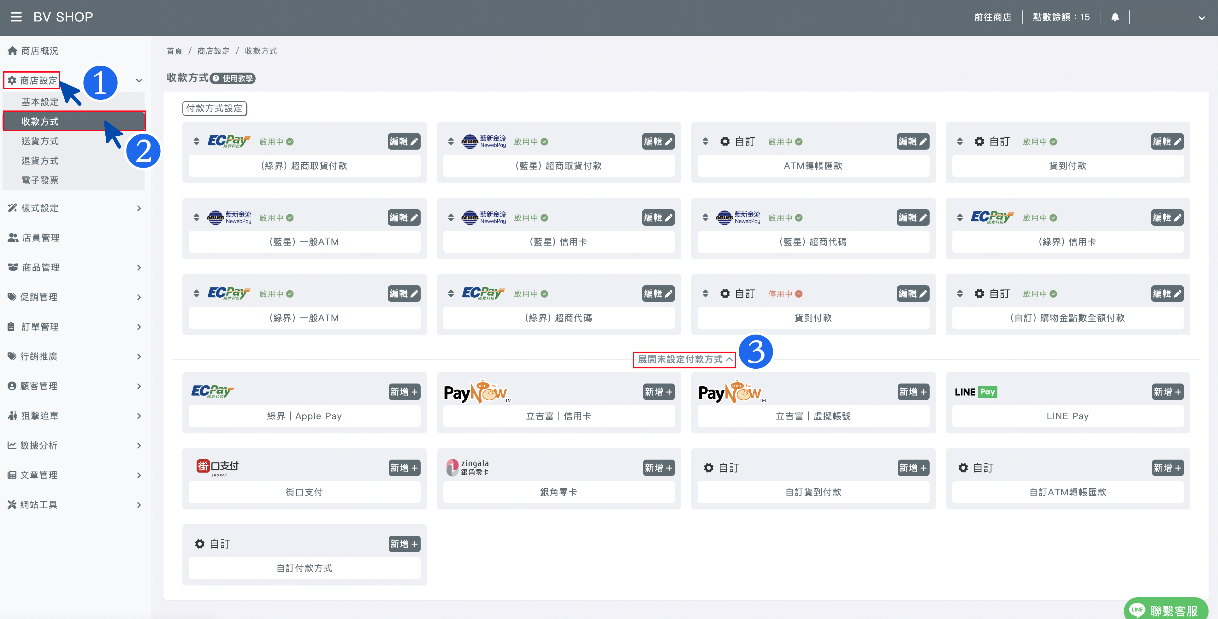Click 新增 on 自訂ATM轉帳匯款 card

click(x=1167, y=468)
